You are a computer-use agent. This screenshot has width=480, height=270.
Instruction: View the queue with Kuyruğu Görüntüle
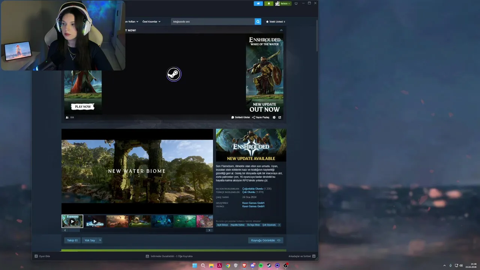pyautogui.click(x=265, y=240)
